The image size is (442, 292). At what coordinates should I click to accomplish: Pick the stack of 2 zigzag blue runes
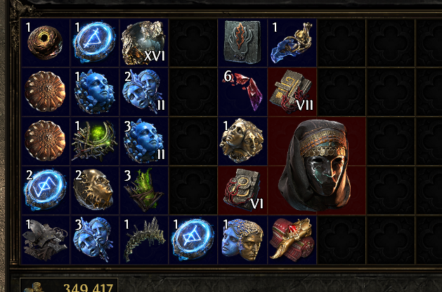coord(45,190)
